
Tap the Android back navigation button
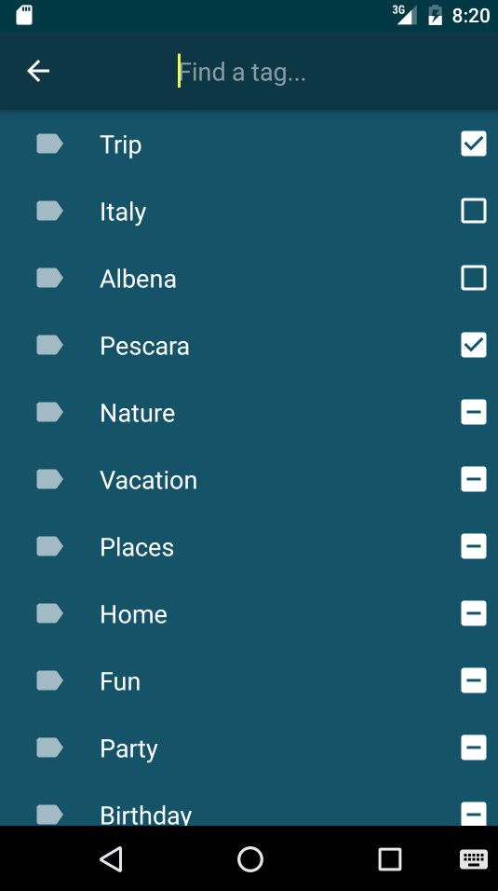(112, 859)
